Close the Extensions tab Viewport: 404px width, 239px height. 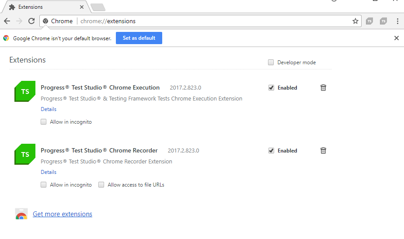81,7
